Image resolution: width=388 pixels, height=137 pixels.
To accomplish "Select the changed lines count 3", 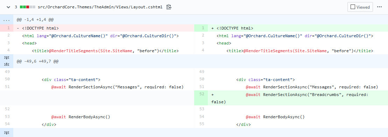I will [x=16, y=7].
